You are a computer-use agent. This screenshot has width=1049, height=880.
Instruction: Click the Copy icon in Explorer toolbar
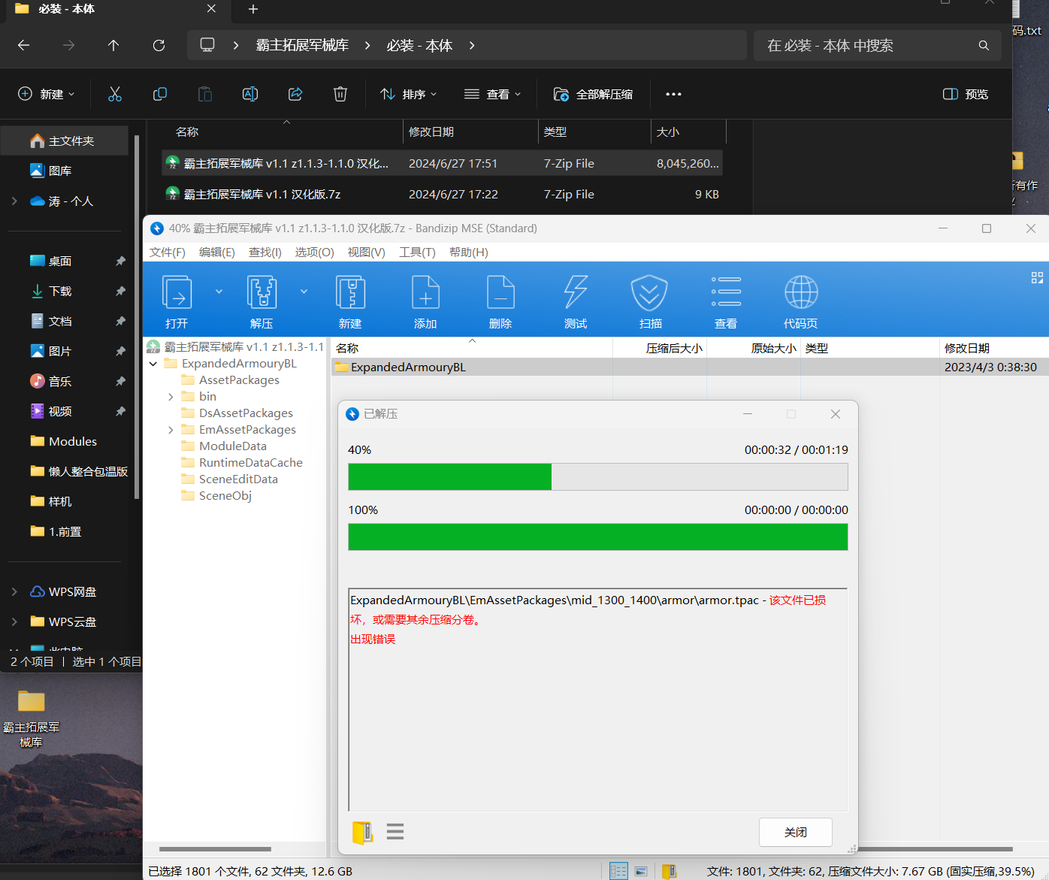pyautogui.click(x=160, y=94)
